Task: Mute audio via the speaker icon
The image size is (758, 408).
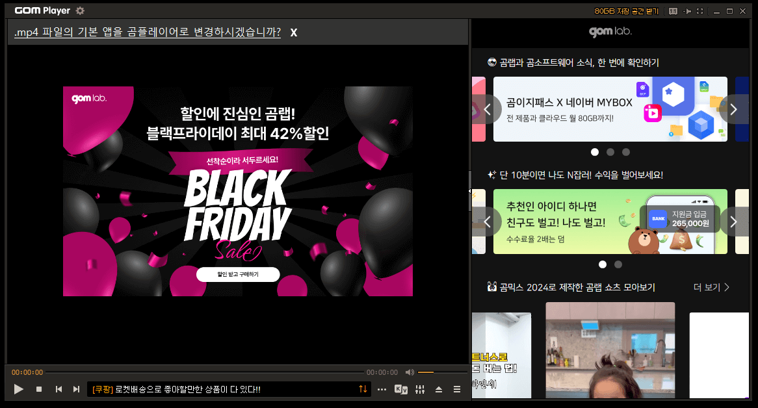Action: 410,372
